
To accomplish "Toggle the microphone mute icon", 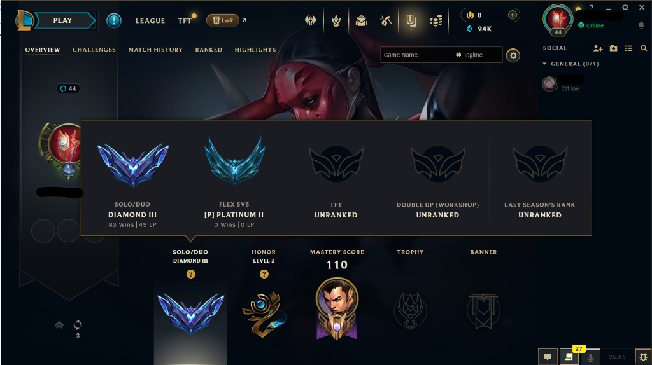I will tap(590, 357).
